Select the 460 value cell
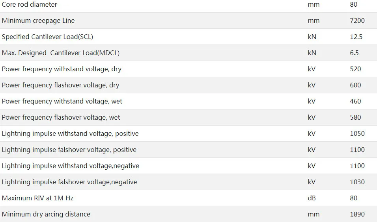The width and height of the screenshot is (377, 222). coord(355,102)
